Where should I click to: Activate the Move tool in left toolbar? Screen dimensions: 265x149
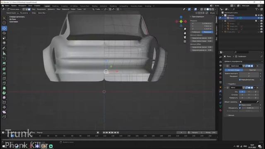click(4, 28)
